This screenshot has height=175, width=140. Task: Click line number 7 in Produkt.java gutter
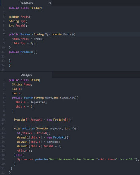[4, 34]
